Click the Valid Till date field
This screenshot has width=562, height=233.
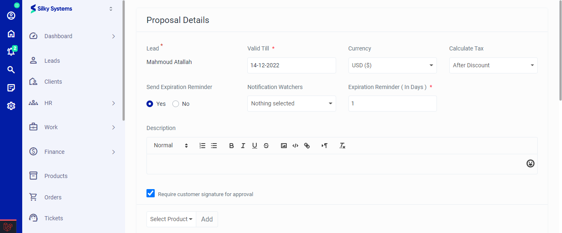click(x=292, y=65)
